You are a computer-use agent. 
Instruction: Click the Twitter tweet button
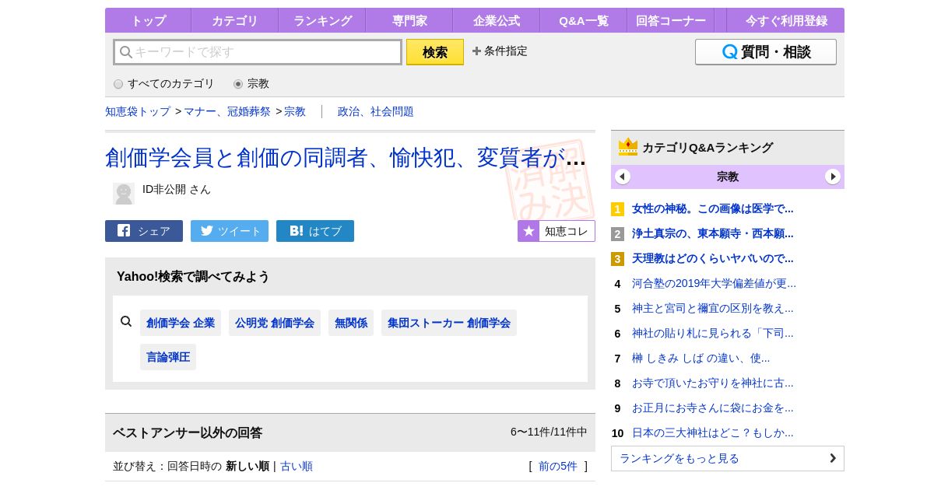coord(230,231)
